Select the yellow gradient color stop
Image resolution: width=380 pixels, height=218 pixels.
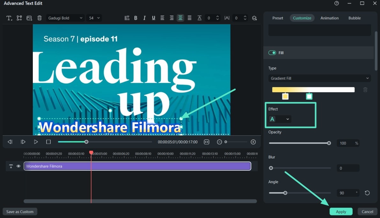(x=285, y=96)
